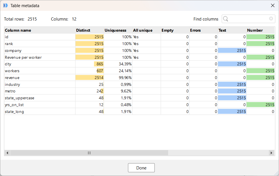This screenshot has height=176, width=279.
Task: Click Text count 2515 in city row
Action: click(x=241, y=64)
